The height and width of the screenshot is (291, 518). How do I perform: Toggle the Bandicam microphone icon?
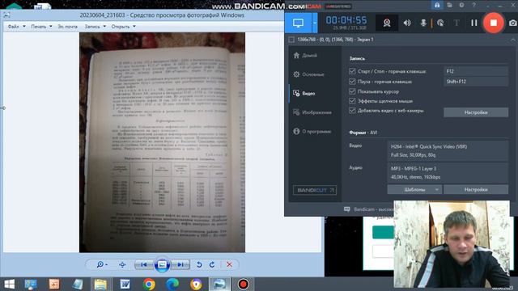tap(423, 23)
